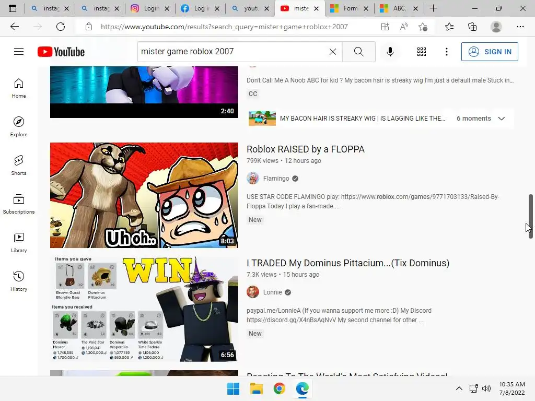Go to Home in the sidebar
The image size is (535, 401).
tap(19, 88)
